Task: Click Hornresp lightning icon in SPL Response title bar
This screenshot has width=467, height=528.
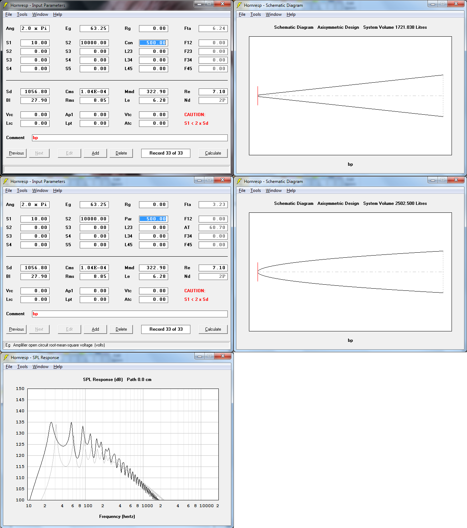Action: click(x=6, y=357)
